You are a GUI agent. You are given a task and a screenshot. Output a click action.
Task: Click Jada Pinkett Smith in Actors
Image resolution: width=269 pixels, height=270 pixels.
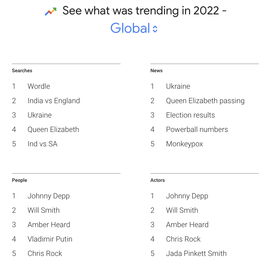pos(196,253)
